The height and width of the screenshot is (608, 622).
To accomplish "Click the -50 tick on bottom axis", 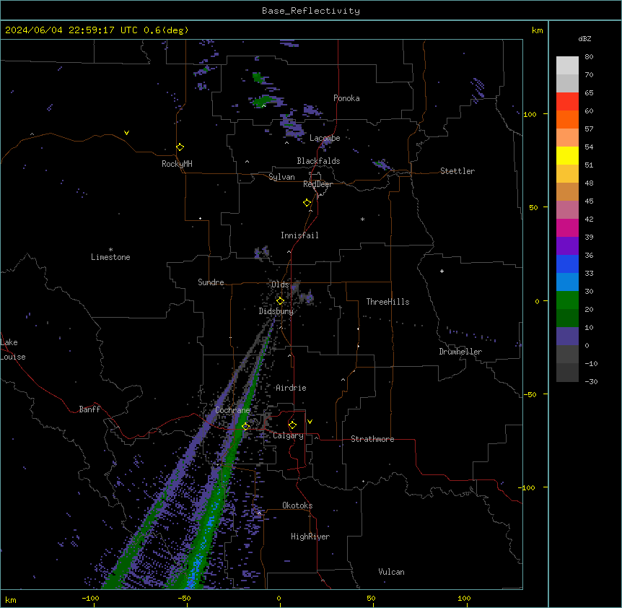I will 184,598.
